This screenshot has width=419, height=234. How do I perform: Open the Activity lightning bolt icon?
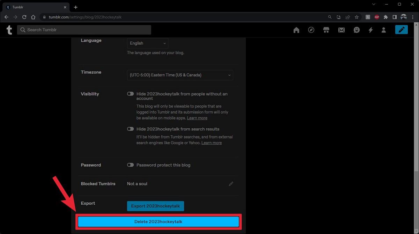coord(370,30)
